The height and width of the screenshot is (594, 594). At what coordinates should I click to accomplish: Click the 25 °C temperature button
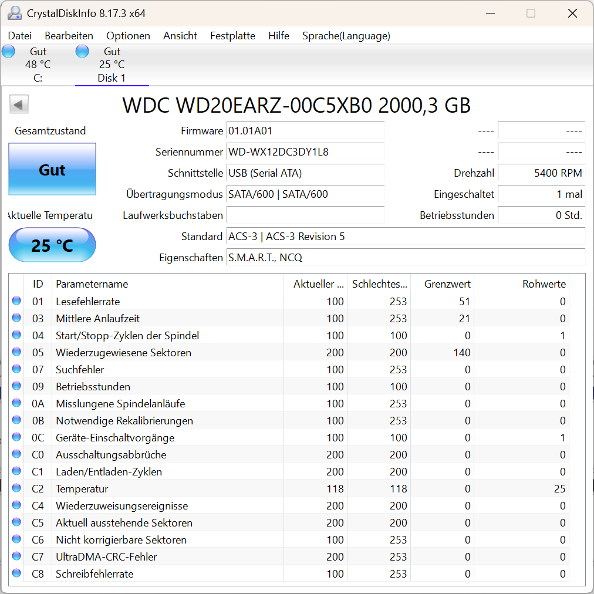coord(52,245)
